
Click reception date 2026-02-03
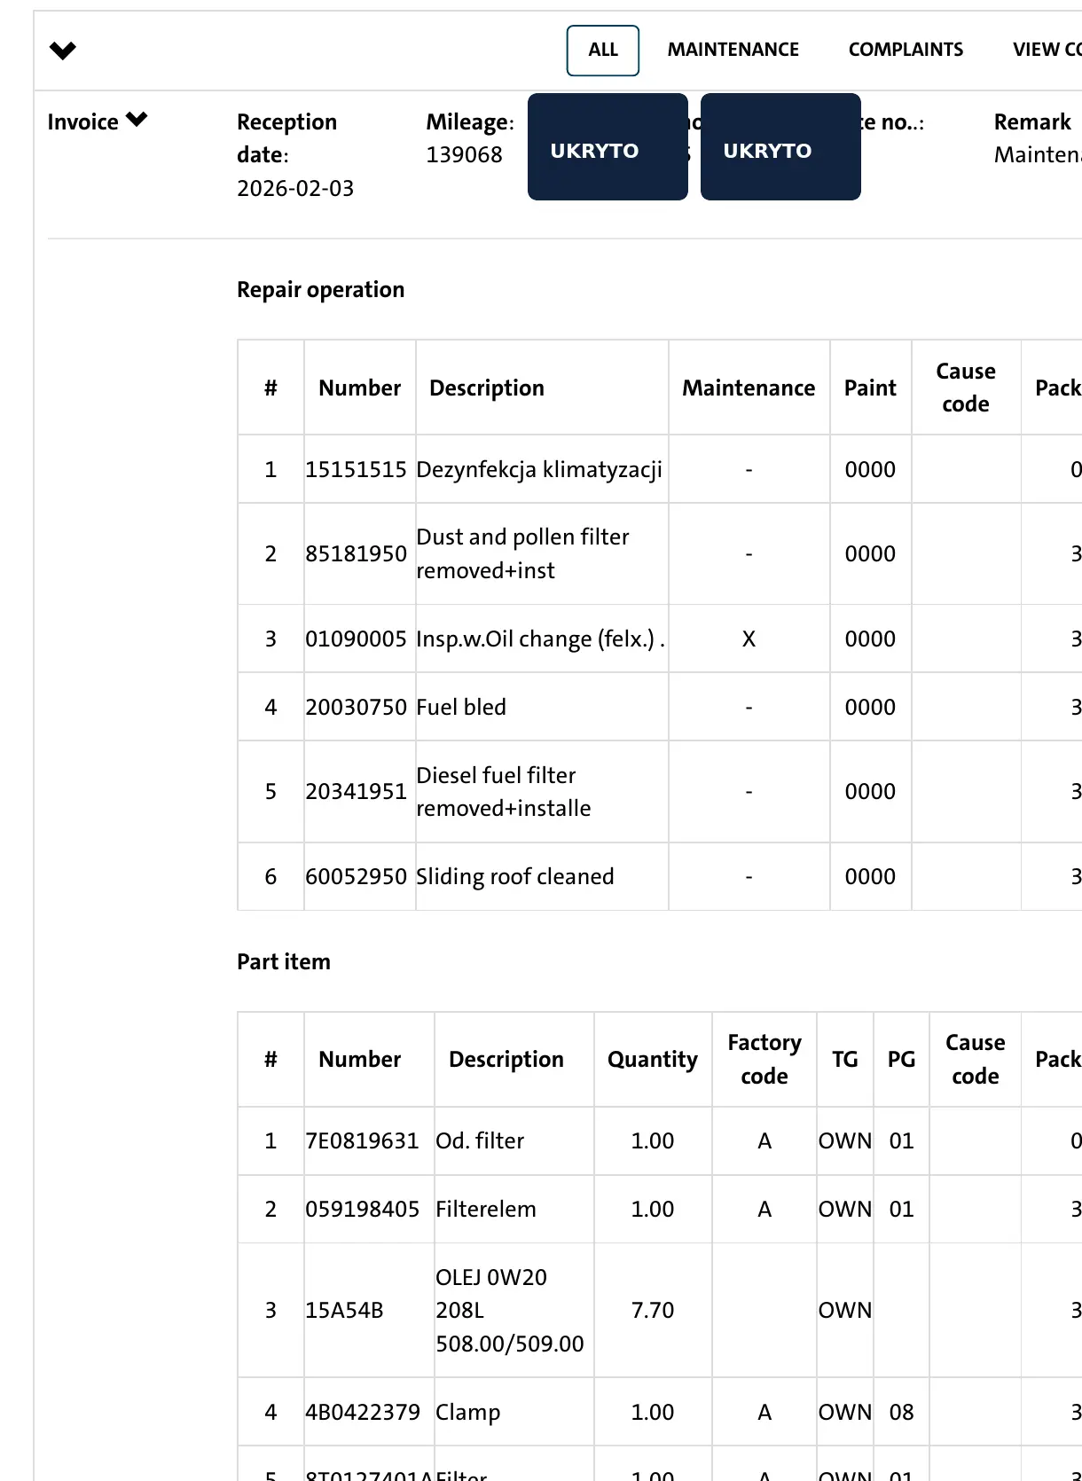(x=295, y=188)
